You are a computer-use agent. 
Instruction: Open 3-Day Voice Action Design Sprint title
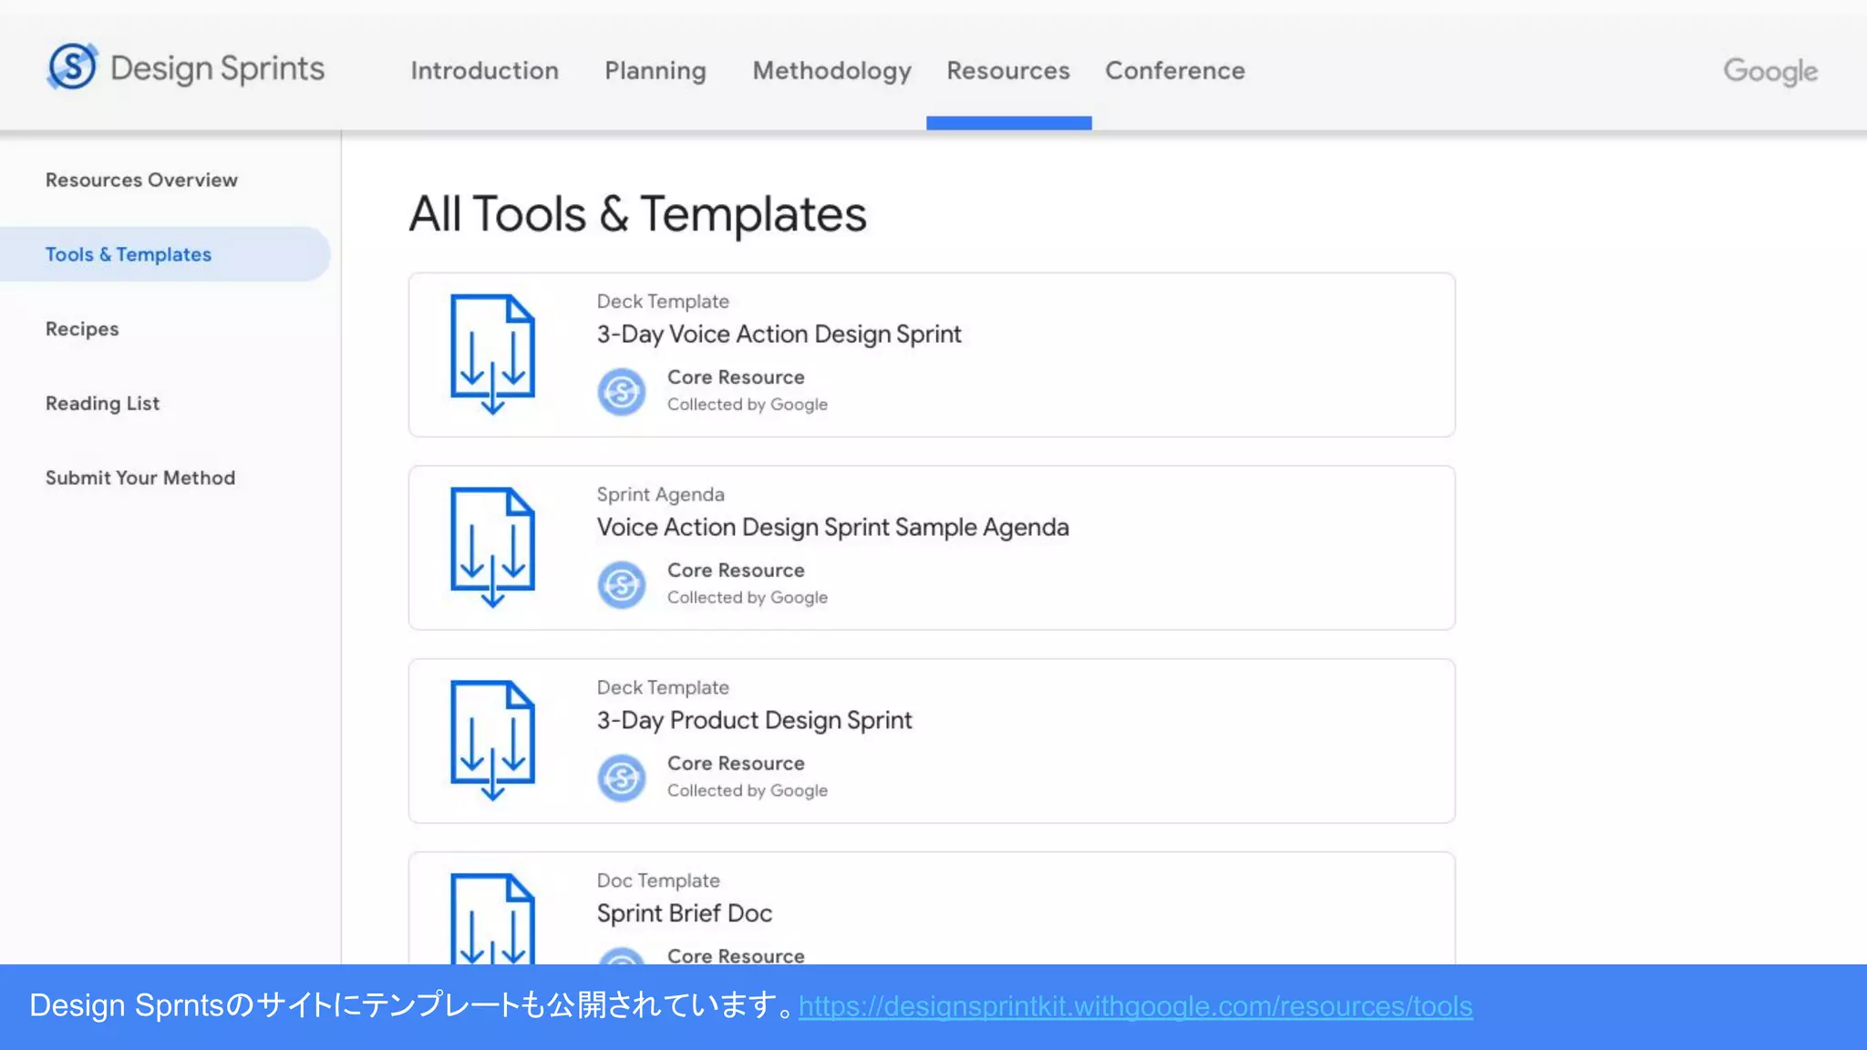click(x=779, y=335)
